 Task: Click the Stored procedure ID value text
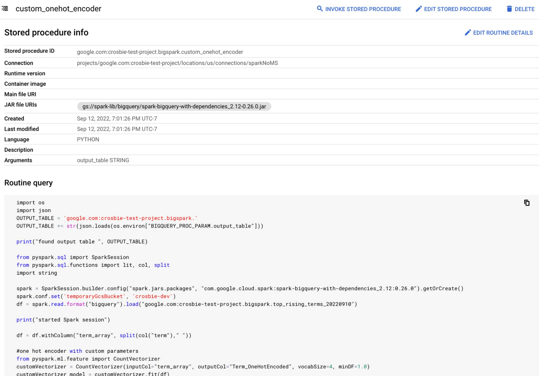click(x=160, y=52)
